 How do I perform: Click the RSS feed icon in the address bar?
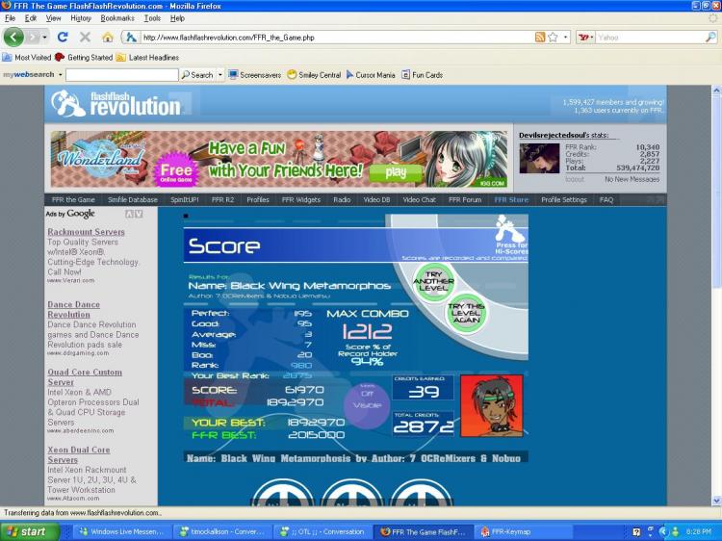point(540,38)
